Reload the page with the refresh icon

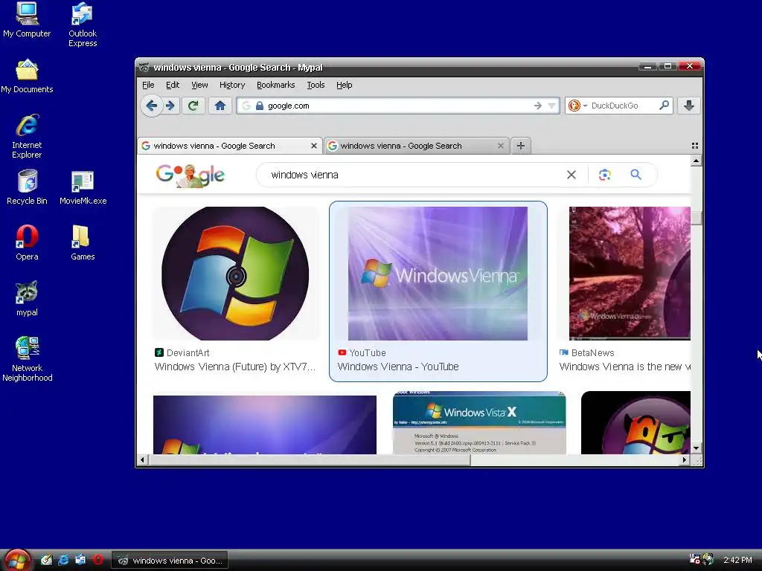coord(193,106)
